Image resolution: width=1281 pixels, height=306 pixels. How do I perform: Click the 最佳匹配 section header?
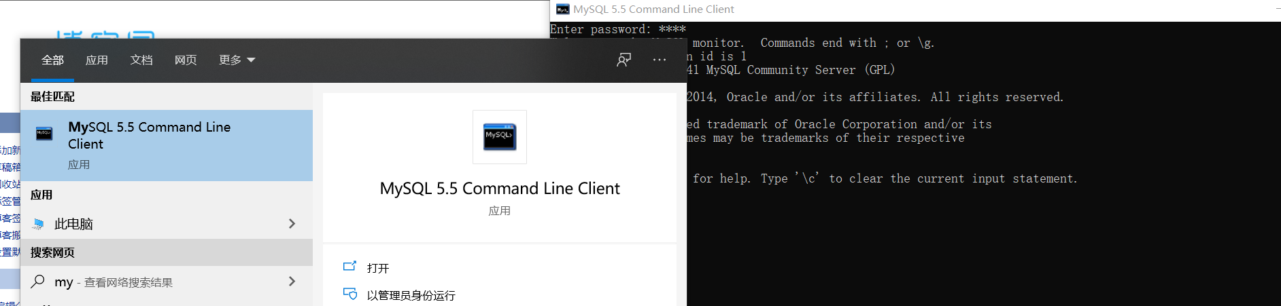(52, 96)
